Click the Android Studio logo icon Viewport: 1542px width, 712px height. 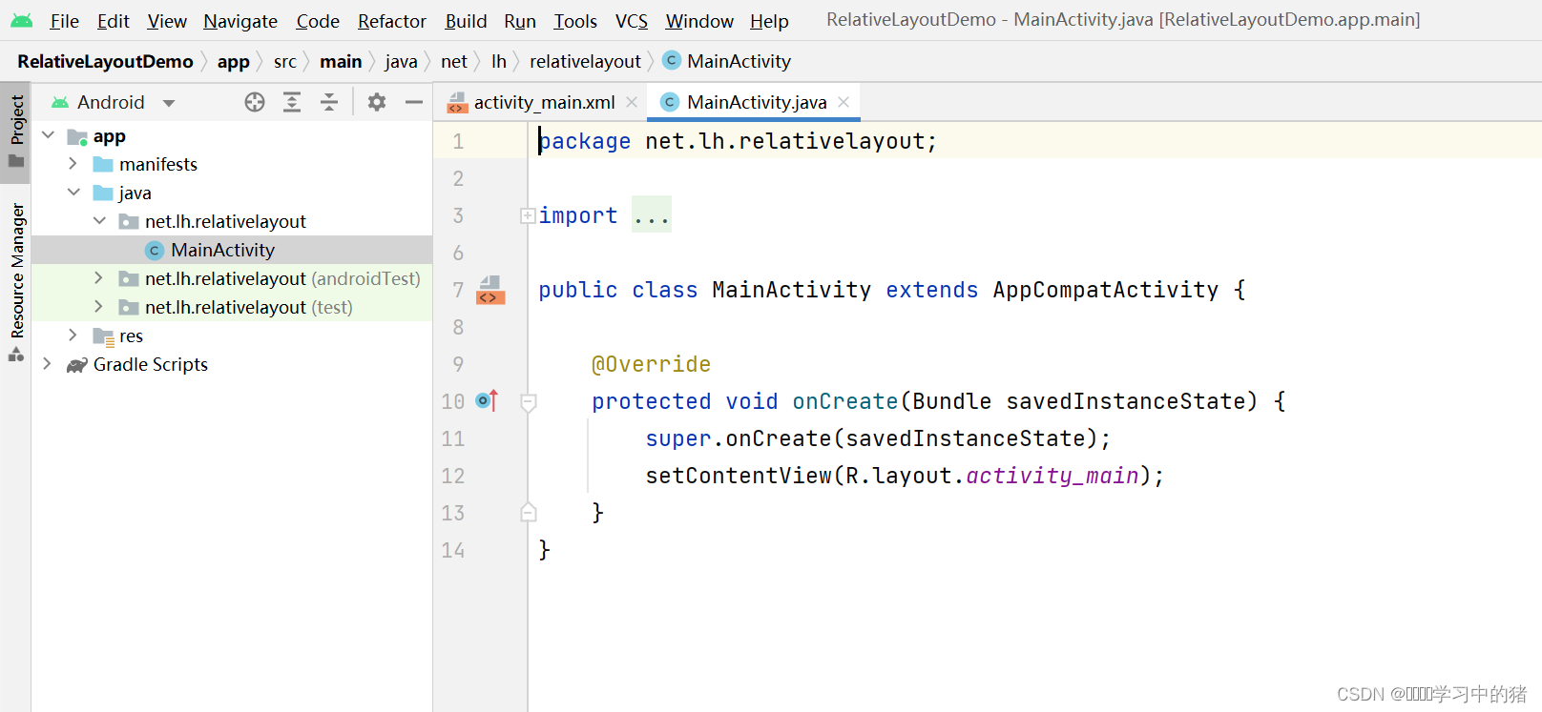coord(21,20)
